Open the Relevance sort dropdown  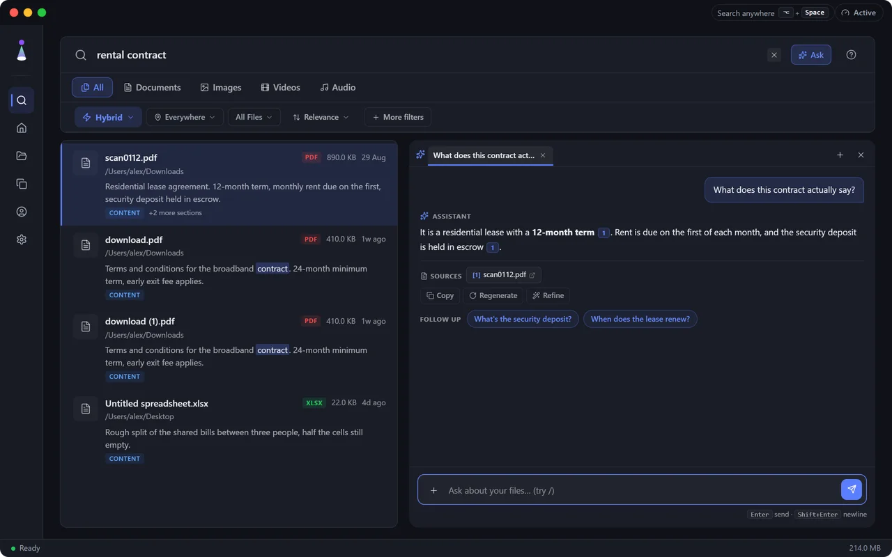[321, 117]
